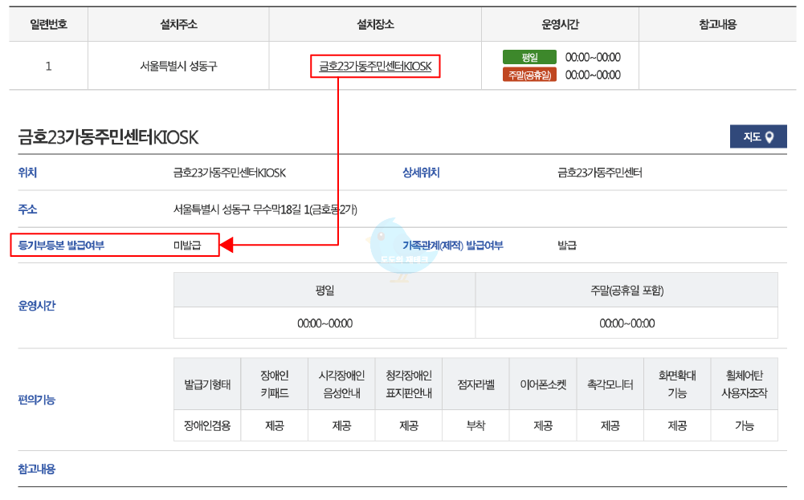Image resolution: width=804 pixels, height=500 pixels.
Task: Expand the 운영시간 section
Action: pyautogui.click(x=37, y=304)
